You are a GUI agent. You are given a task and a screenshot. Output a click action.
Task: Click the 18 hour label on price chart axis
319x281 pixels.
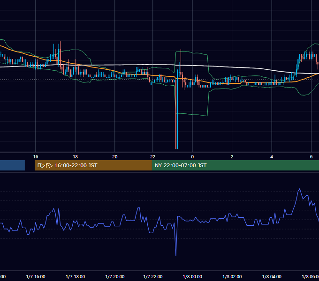(x=75, y=157)
